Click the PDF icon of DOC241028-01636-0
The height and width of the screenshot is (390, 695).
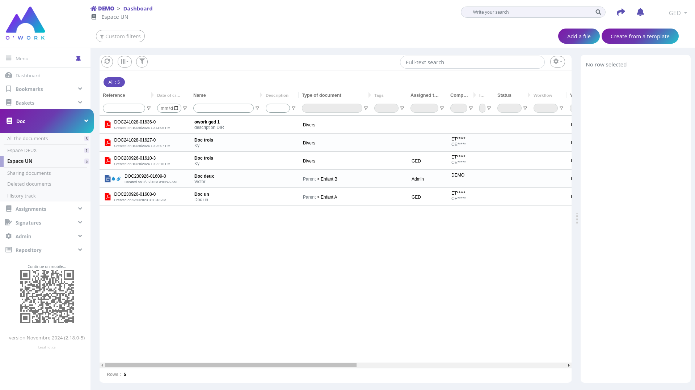(108, 125)
